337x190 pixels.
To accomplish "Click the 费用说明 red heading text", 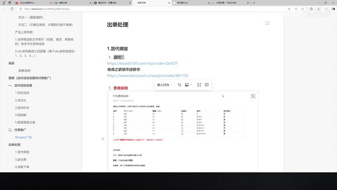I will click(121, 88).
